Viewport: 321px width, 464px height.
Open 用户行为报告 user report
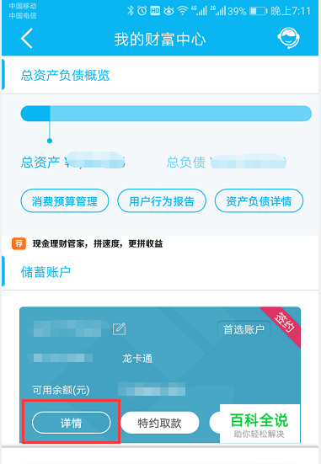point(162,201)
